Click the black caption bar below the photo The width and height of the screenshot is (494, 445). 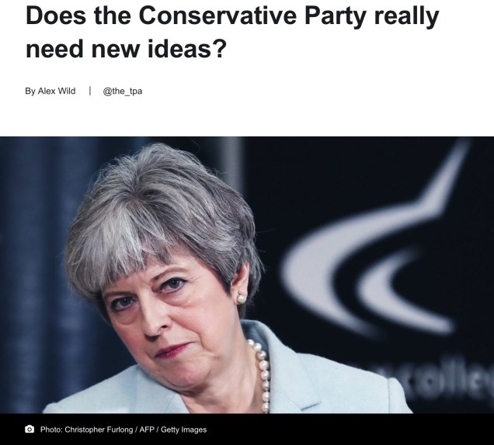[x=247, y=429]
